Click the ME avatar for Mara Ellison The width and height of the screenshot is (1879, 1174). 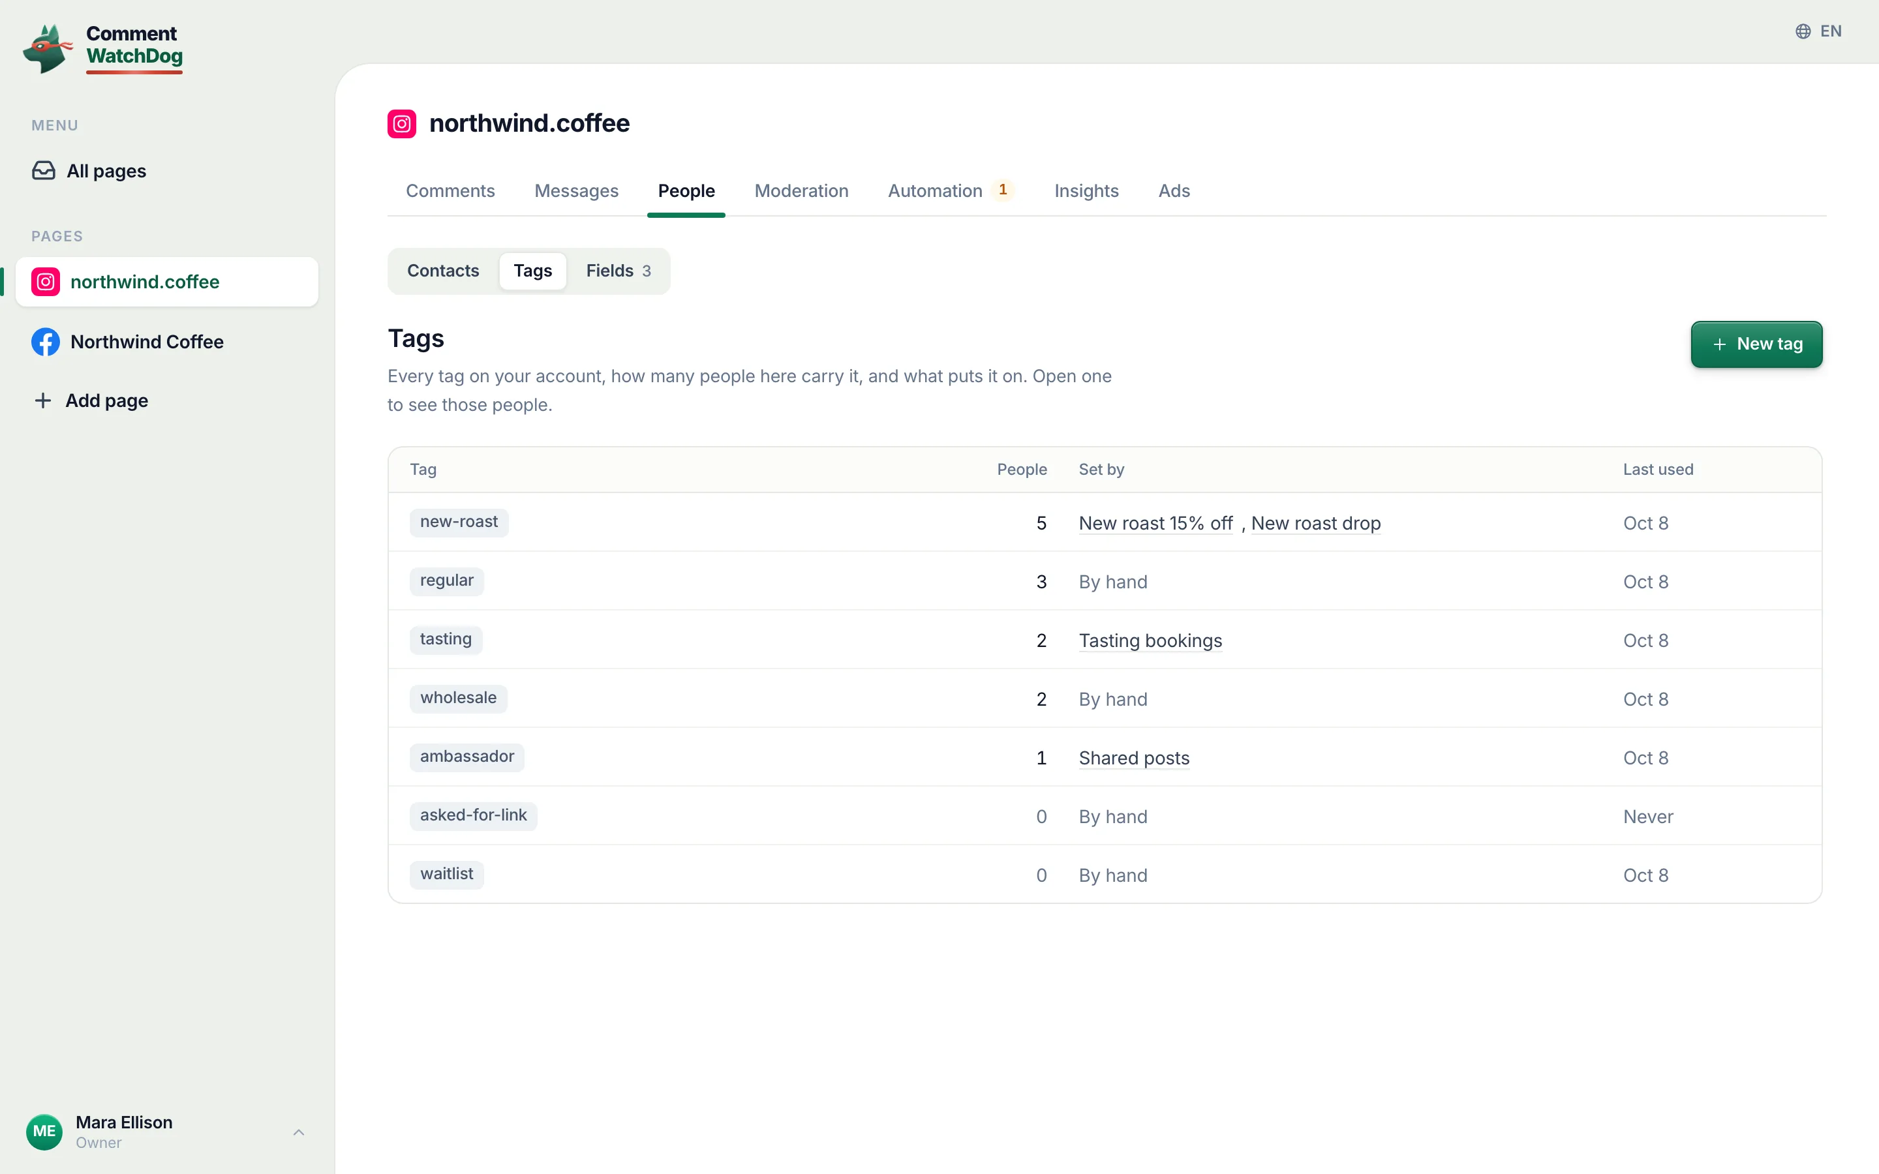[44, 1132]
